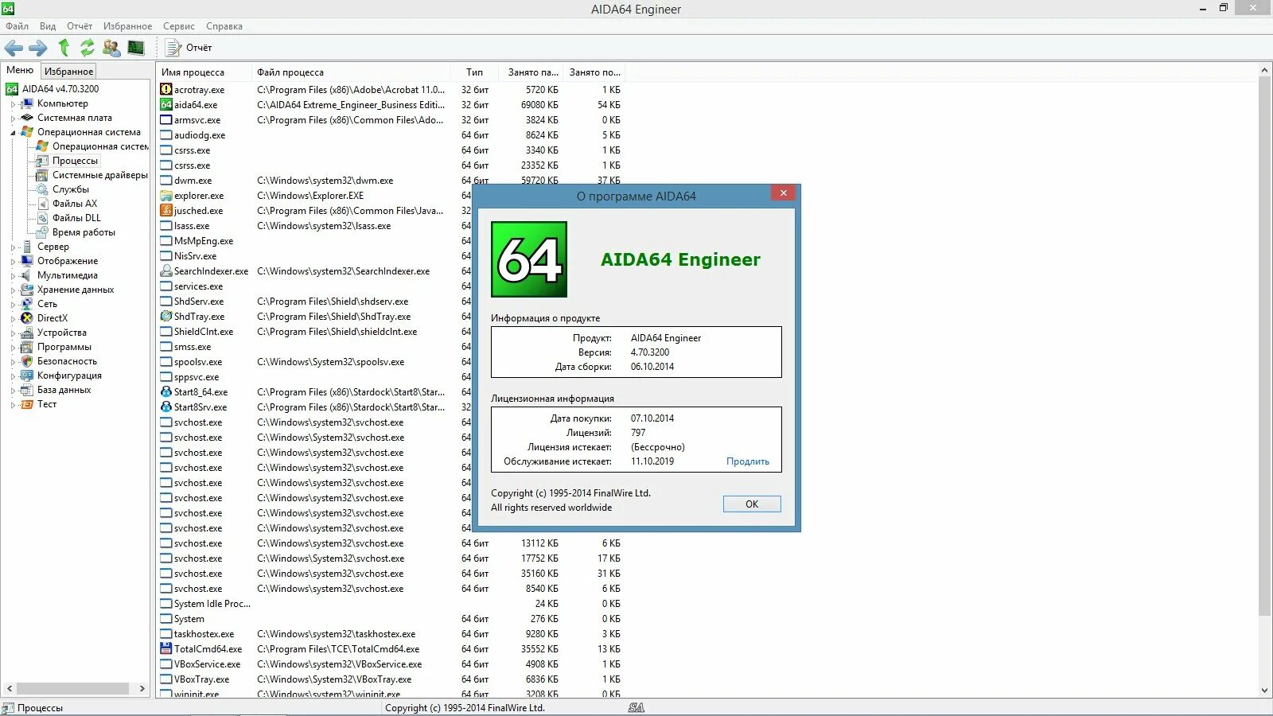This screenshot has width=1273, height=716.
Task: Open Системные драйверы in the tree
Action: click(99, 175)
